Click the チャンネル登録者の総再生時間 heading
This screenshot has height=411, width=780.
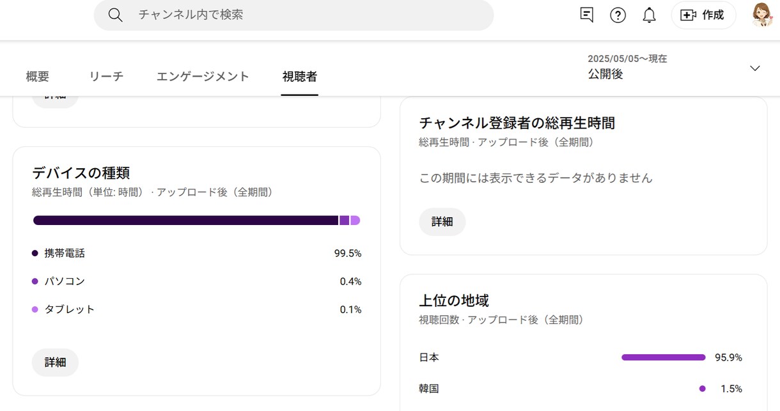(517, 123)
